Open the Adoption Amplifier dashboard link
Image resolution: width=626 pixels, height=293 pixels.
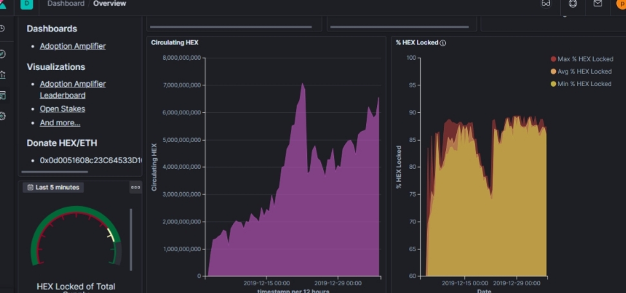pos(73,46)
